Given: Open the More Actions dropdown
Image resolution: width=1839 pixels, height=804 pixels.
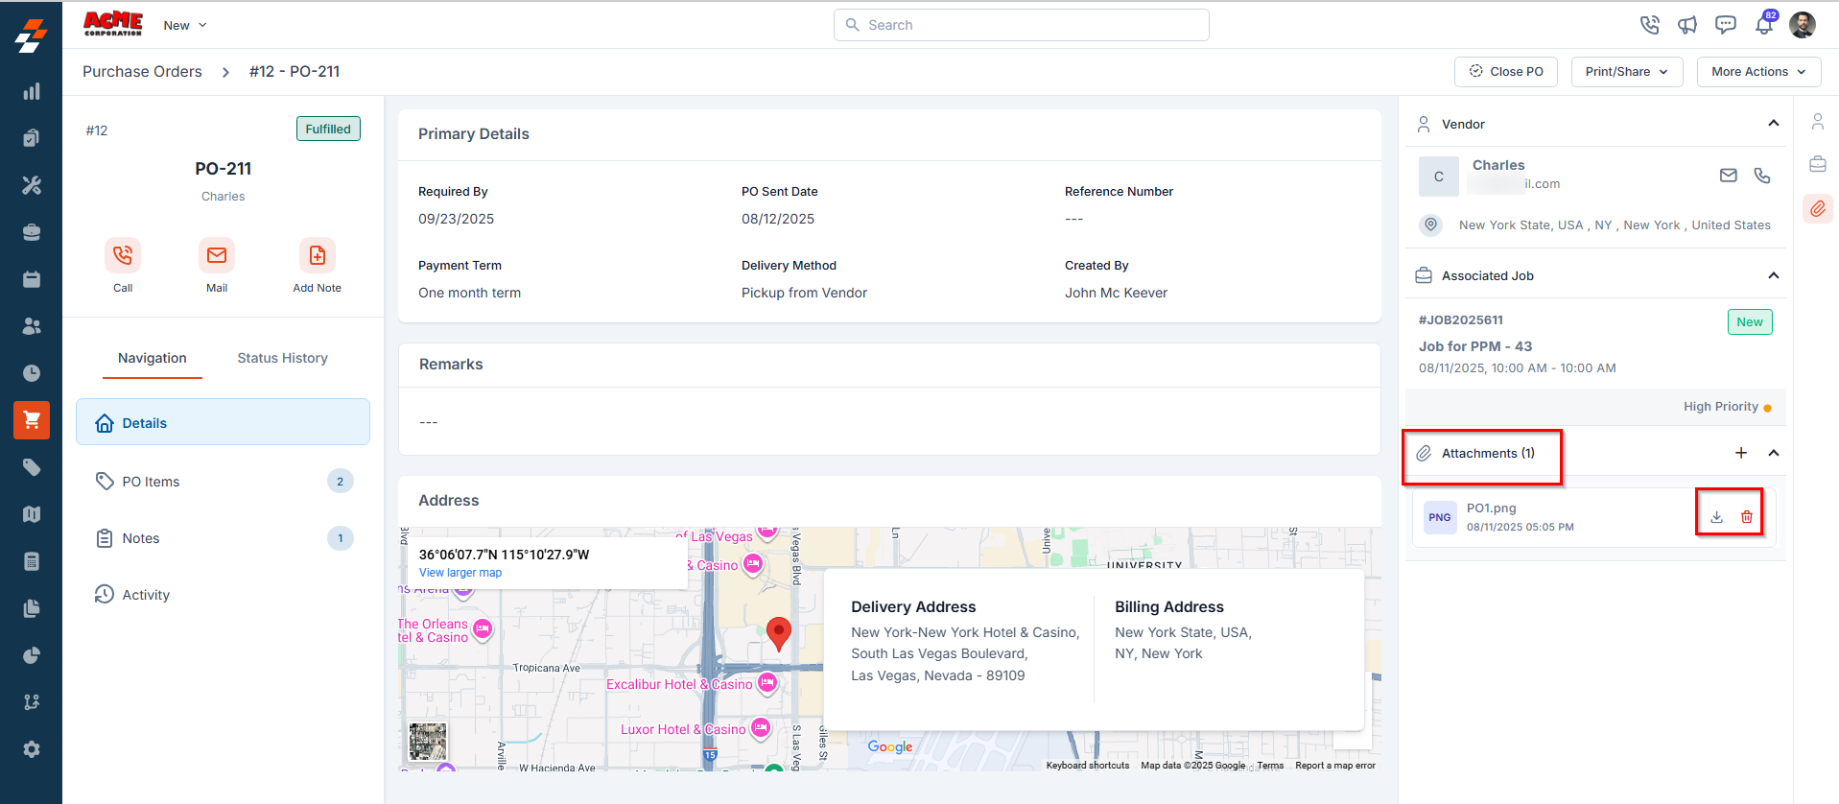Looking at the screenshot, I should 1758,72.
